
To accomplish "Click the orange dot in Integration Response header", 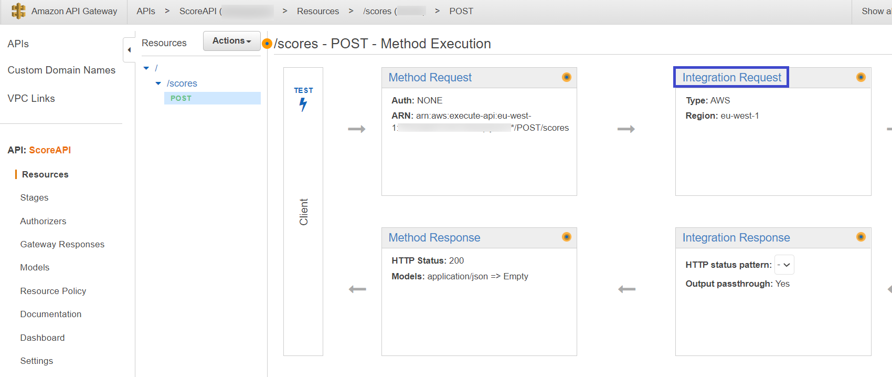I will click(x=861, y=237).
